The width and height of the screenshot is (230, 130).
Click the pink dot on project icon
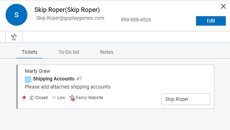coord(73,99)
